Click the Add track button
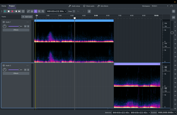177x115 pixels. pos(27,17)
